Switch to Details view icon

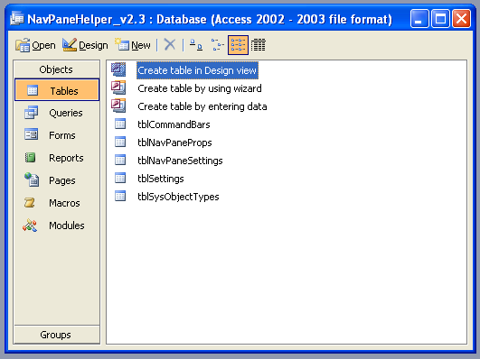click(258, 45)
